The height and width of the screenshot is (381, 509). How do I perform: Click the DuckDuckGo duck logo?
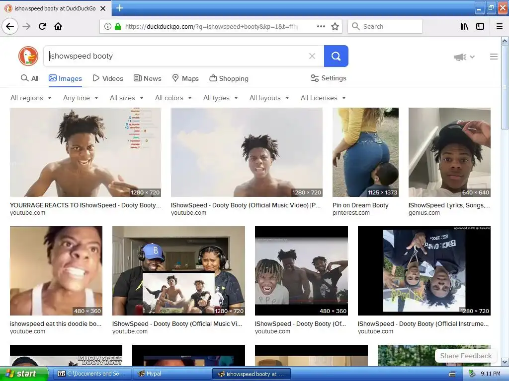28,56
